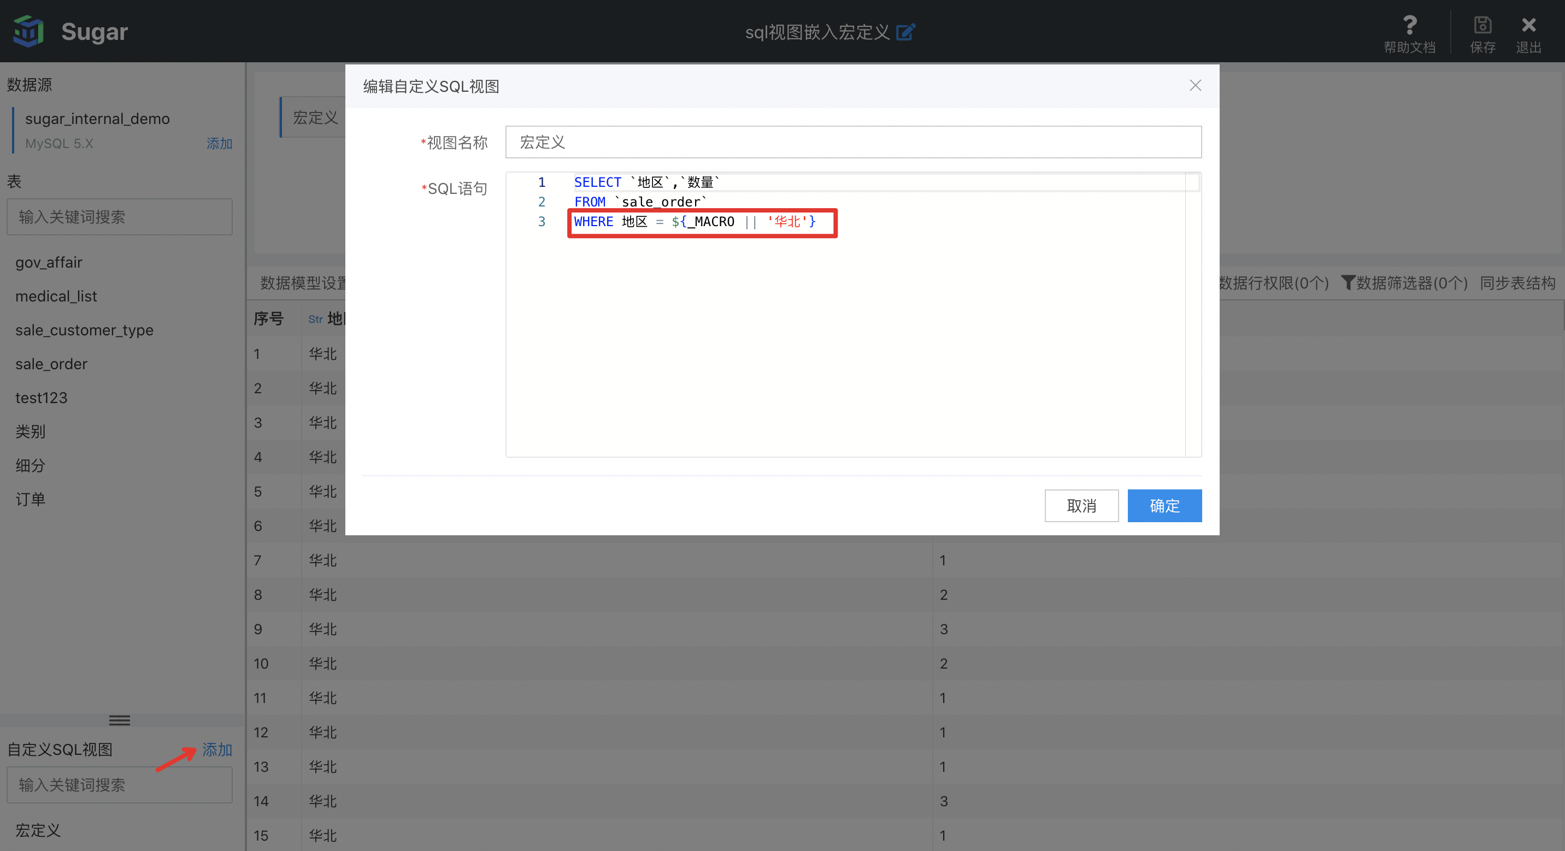Click the exit X icon
1565x851 pixels.
point(1528,26)
